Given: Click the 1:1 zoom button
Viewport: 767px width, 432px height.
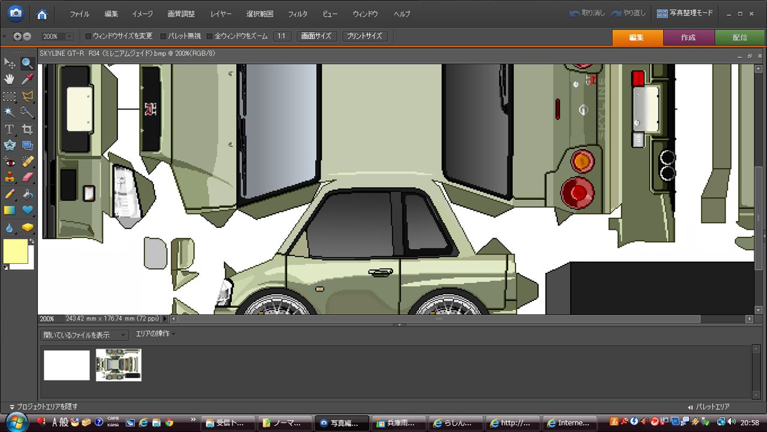Looking at the screenshot, I should [282, 36].
